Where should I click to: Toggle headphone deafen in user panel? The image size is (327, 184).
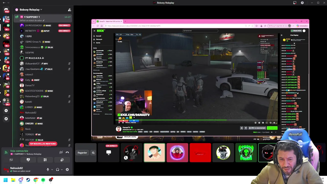pos(57,169)
